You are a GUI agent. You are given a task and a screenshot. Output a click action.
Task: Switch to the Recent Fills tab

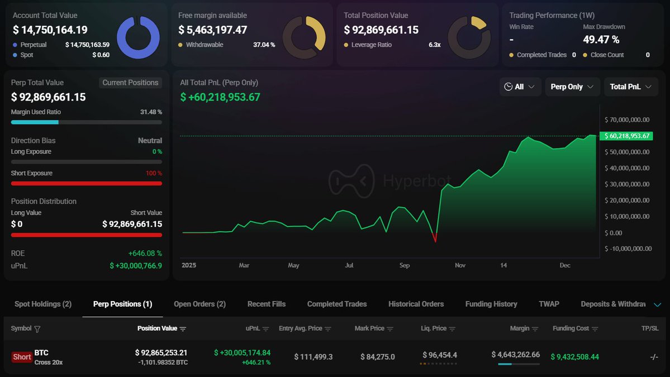click(266, 304)
